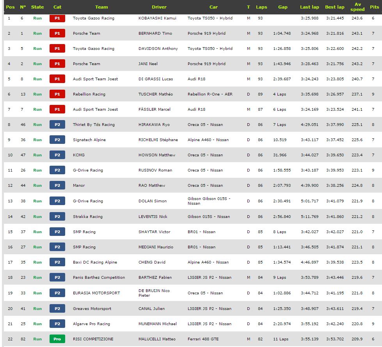Screen dimensions: 382x347
Task: Select the P1 badge in the JANI Neel row
Action: [57, 64]
